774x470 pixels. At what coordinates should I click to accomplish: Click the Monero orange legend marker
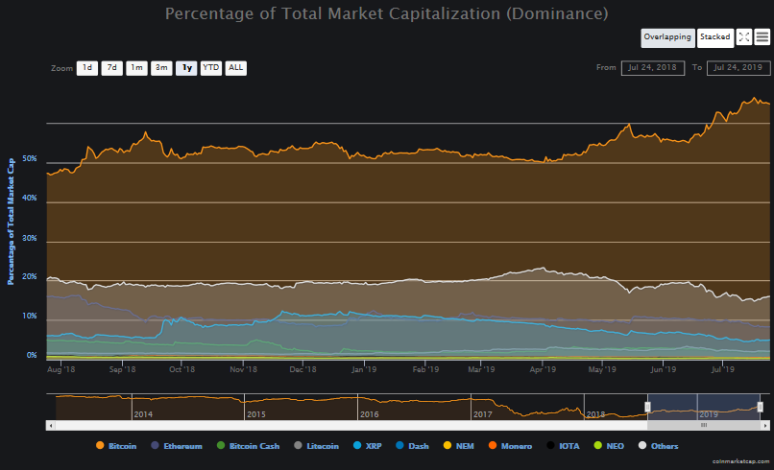(x=492, y=445)
